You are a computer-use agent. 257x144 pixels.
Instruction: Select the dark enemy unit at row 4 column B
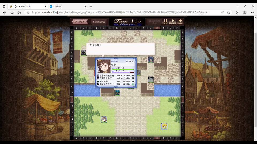coord(84,53)
